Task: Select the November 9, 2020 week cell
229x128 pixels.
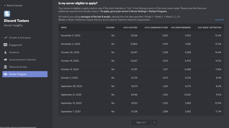Action: (x=70, y=35)
